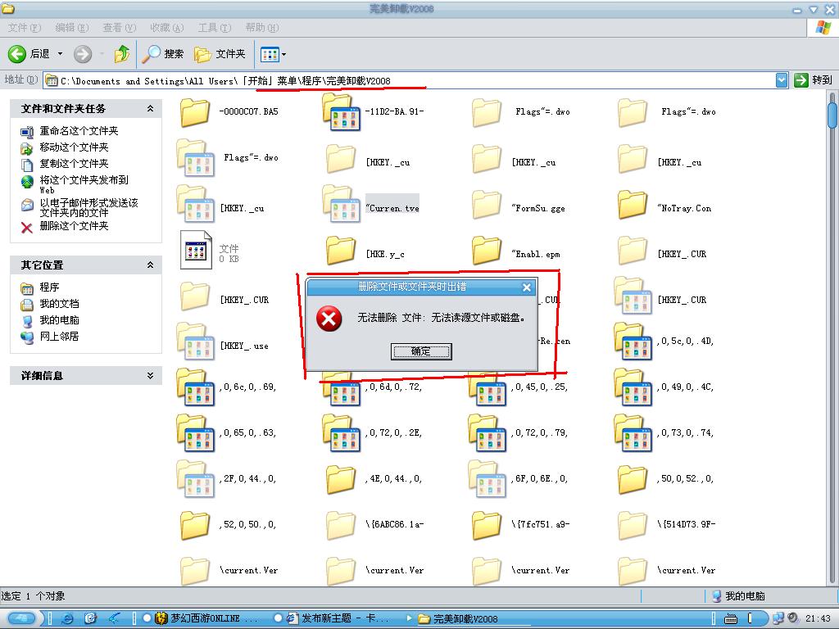
Task: Select the -0000C07.BA5 folder icon
Action: pyautogui.click(x=195, y=112)
